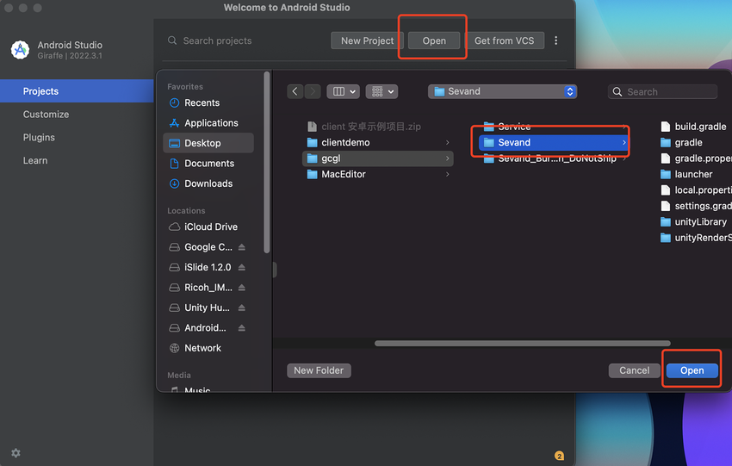Open the column view options dropdown

[x=343, y=91]
